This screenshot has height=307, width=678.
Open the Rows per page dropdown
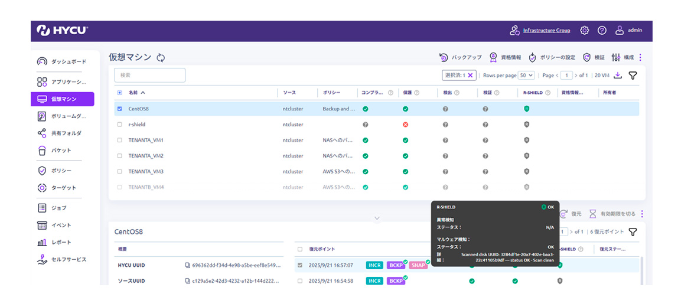[526, 75]
